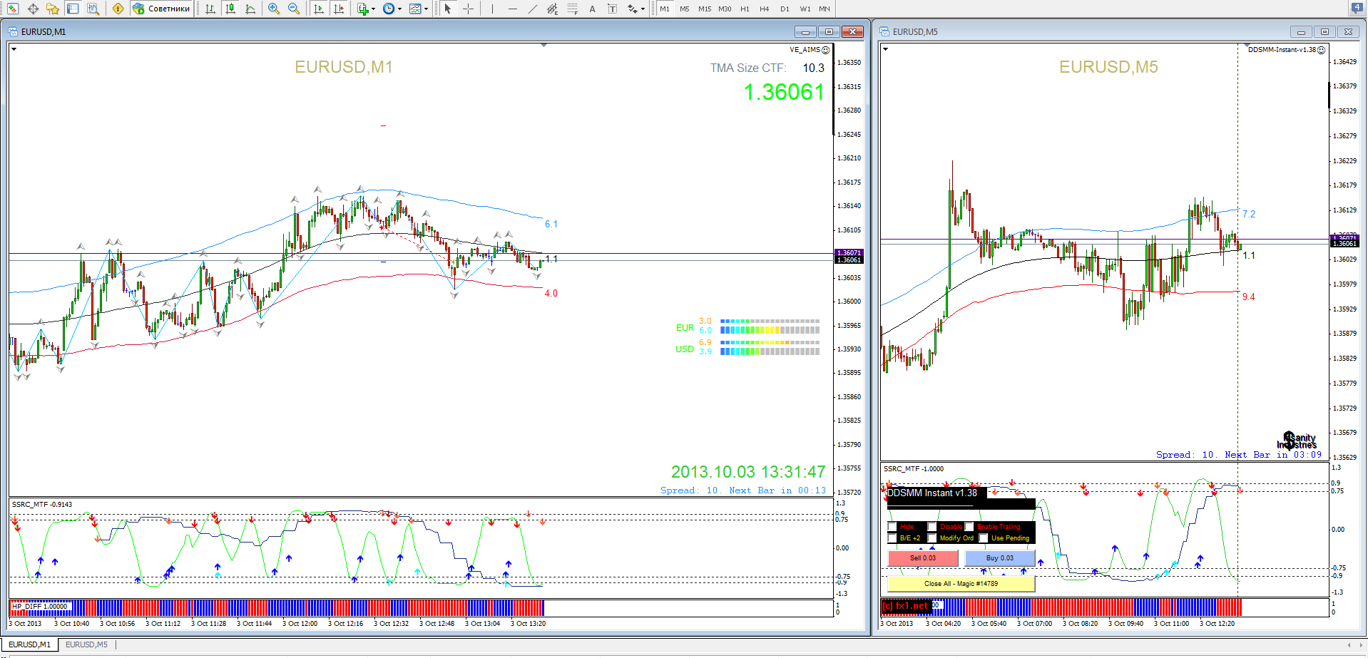Viewport: 1368px width, 658px height.
Task: Toggle chart auto scroll
Action: [319, 9]
